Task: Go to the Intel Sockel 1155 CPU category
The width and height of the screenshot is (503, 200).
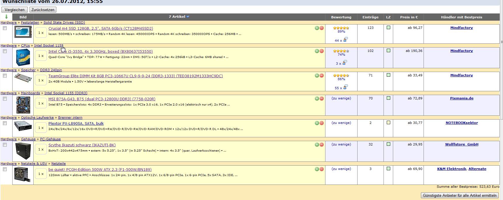Action: click(49, 45)
